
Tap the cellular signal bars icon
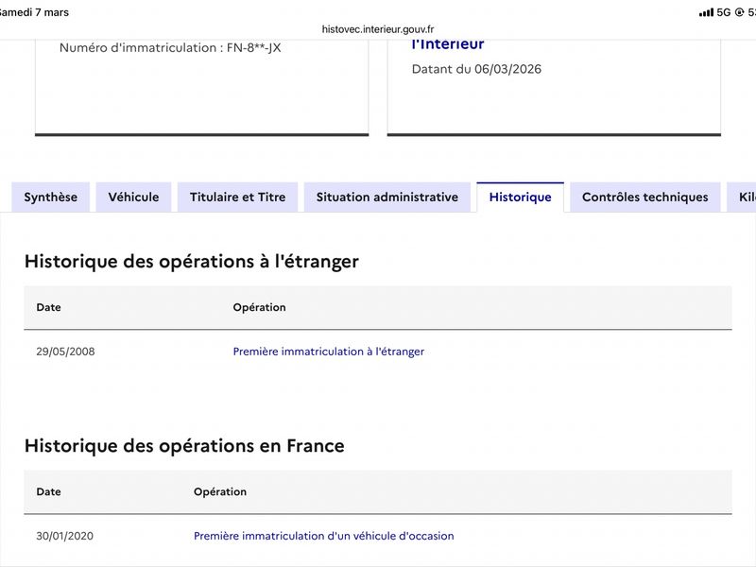point(706,12)
